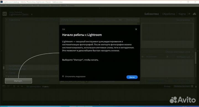Open the Карта module
The width and height of the screenshot is (199, 107).
coord(182,14)
